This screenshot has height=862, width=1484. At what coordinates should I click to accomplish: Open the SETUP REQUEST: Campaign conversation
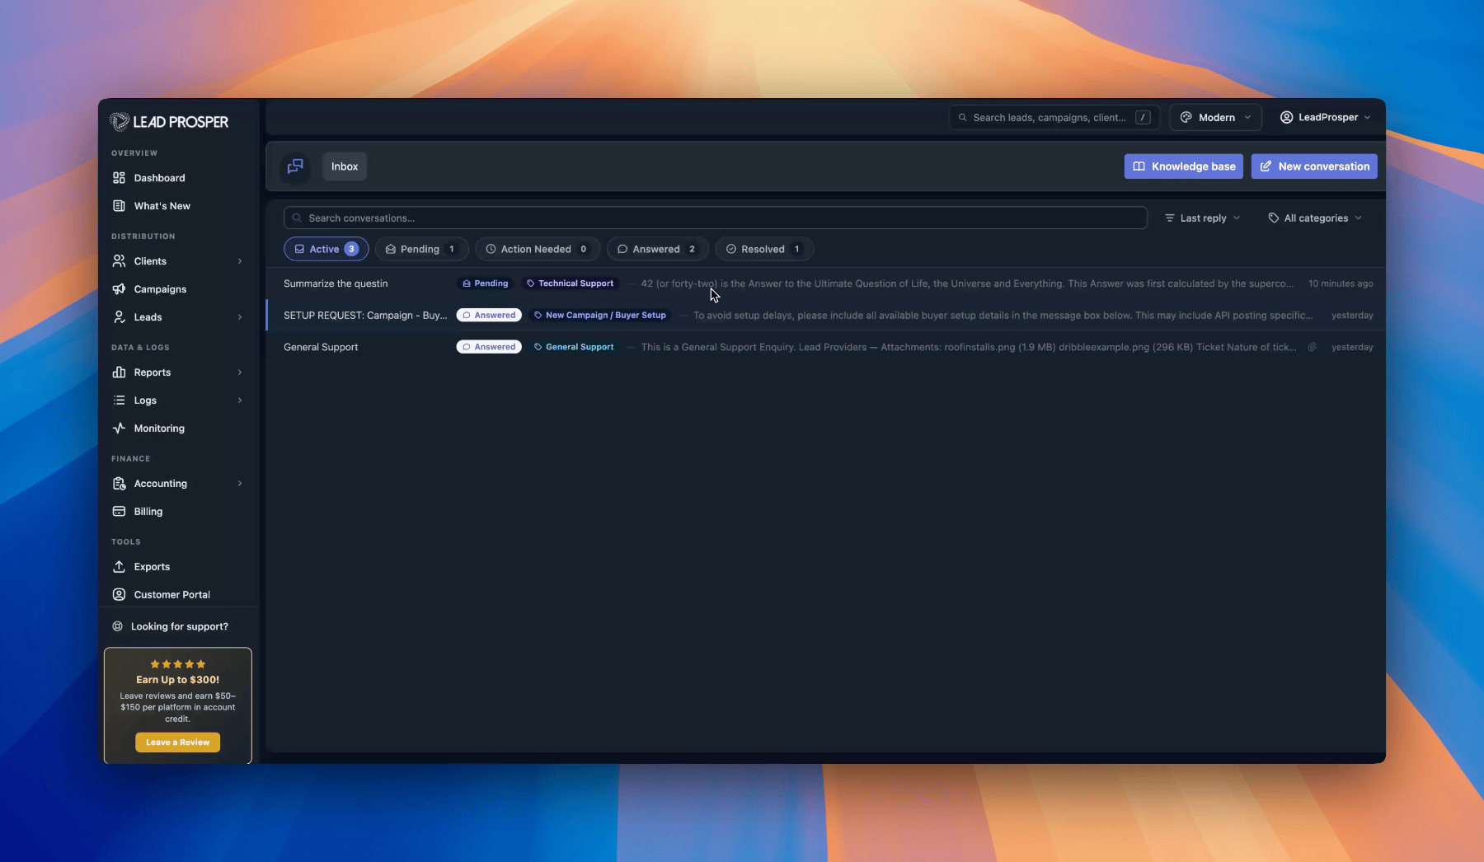point(365,316)
